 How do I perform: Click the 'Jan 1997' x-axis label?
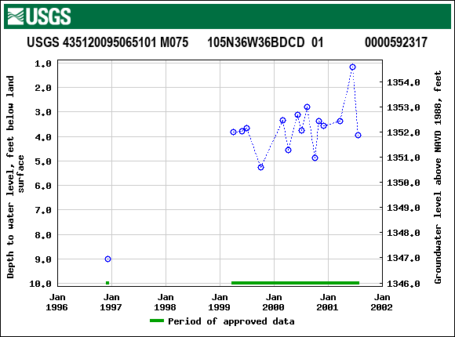(x=111, y=302)
